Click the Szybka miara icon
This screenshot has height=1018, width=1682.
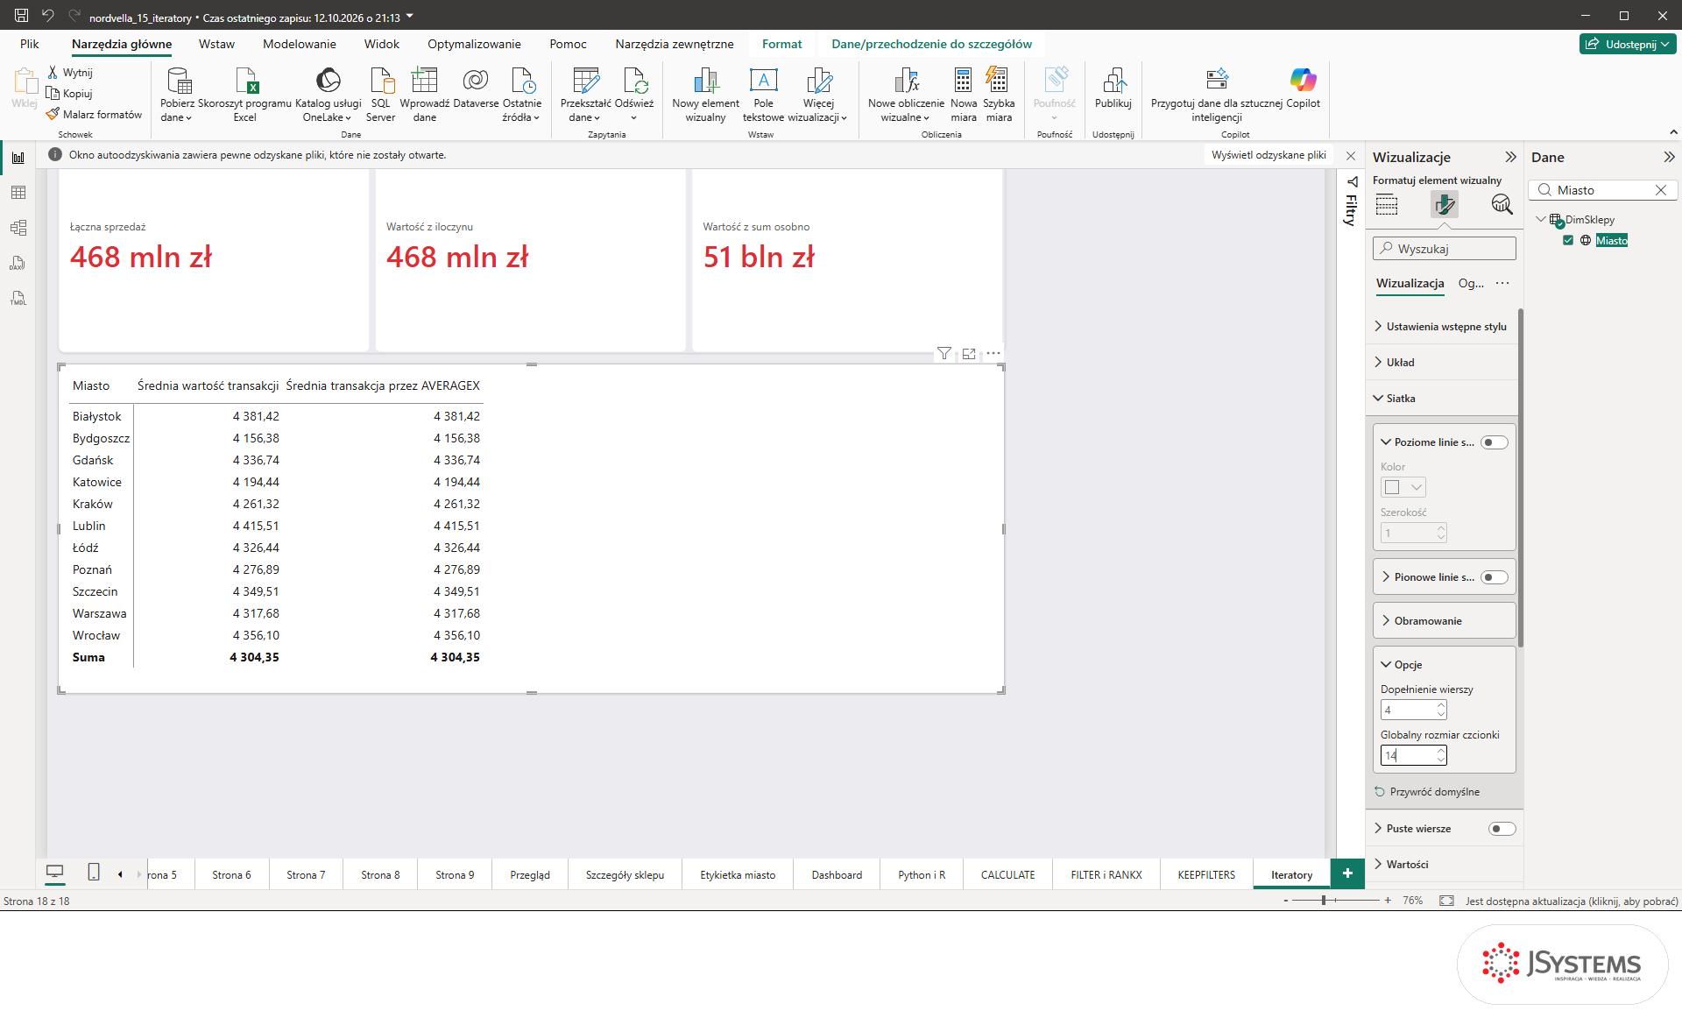(x=998, y=81)
